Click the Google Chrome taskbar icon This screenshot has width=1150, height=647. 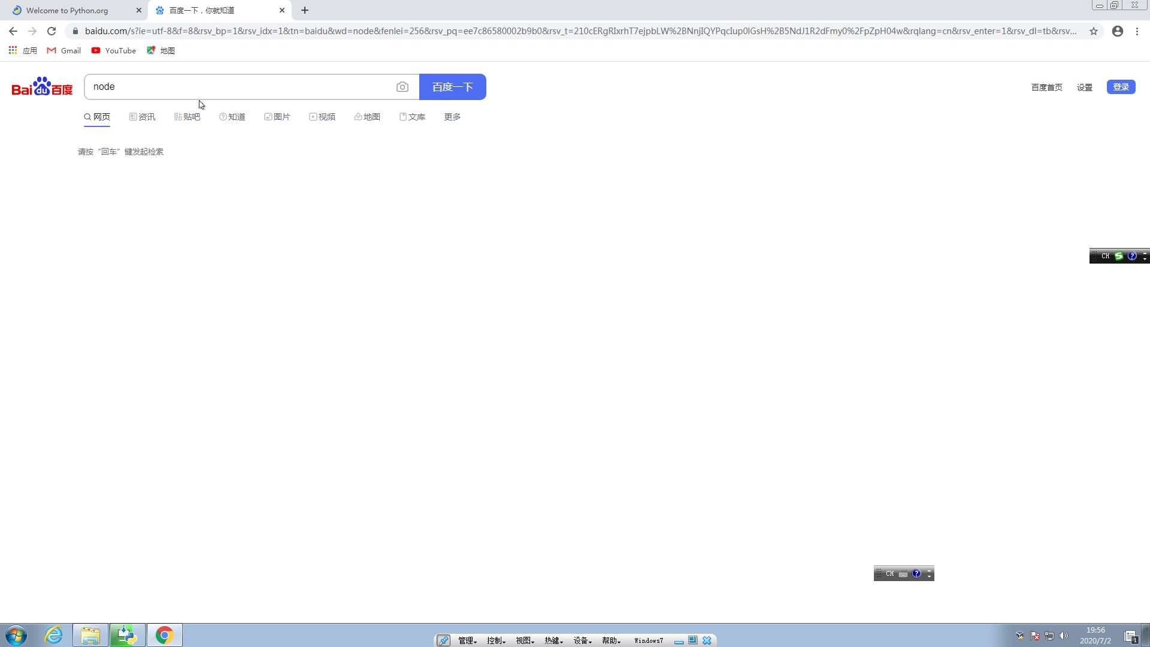[164, 635]
